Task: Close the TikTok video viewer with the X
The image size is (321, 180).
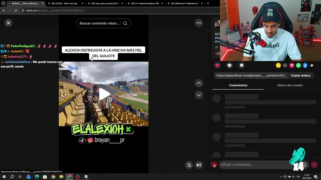Action: pyautogui.click(x=8, y=23)
